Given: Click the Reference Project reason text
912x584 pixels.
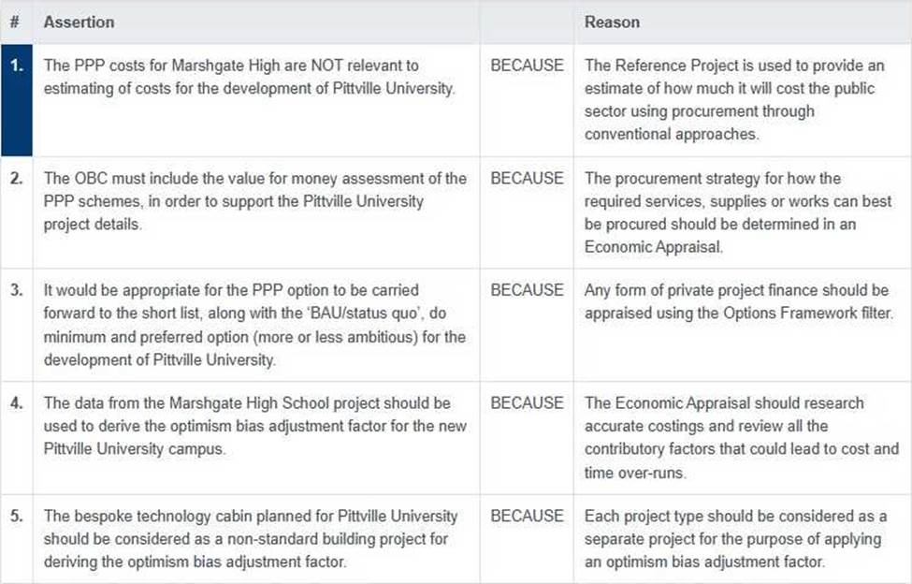Looking at the screenshot, I should pos(734,99).
